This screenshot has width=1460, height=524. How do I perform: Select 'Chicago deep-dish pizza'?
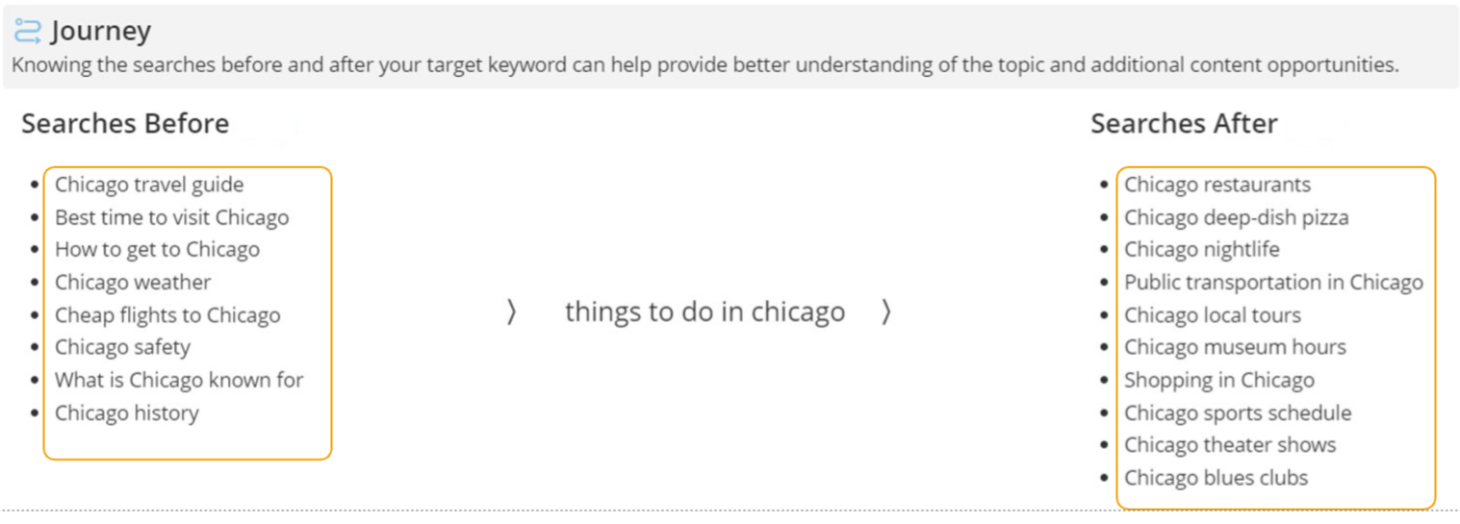(x=1237, y=217)
